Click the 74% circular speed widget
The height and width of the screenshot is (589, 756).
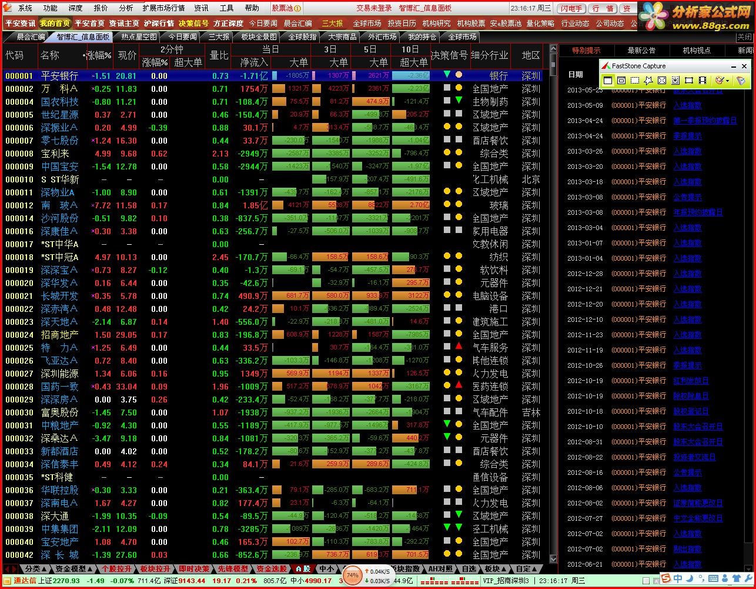pyautogui.click(x=353, y=575)
